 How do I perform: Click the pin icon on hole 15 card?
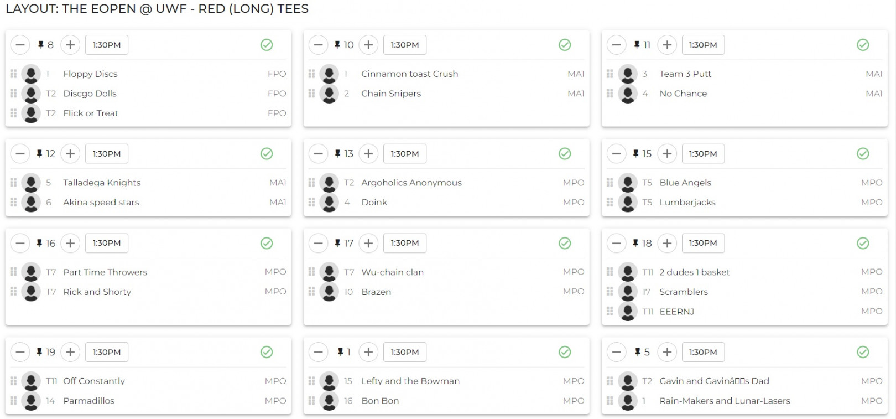(636, 154)
